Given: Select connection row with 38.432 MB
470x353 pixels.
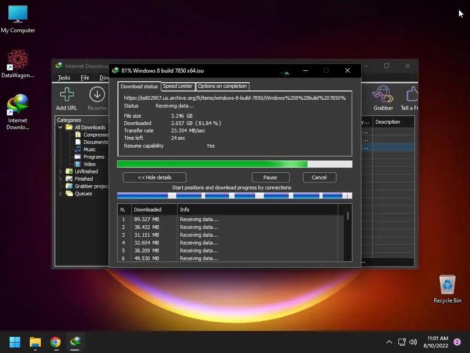Looking at the screenshot, I should (230, 227).
